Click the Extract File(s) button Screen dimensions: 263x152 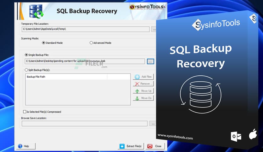point(131,146)
